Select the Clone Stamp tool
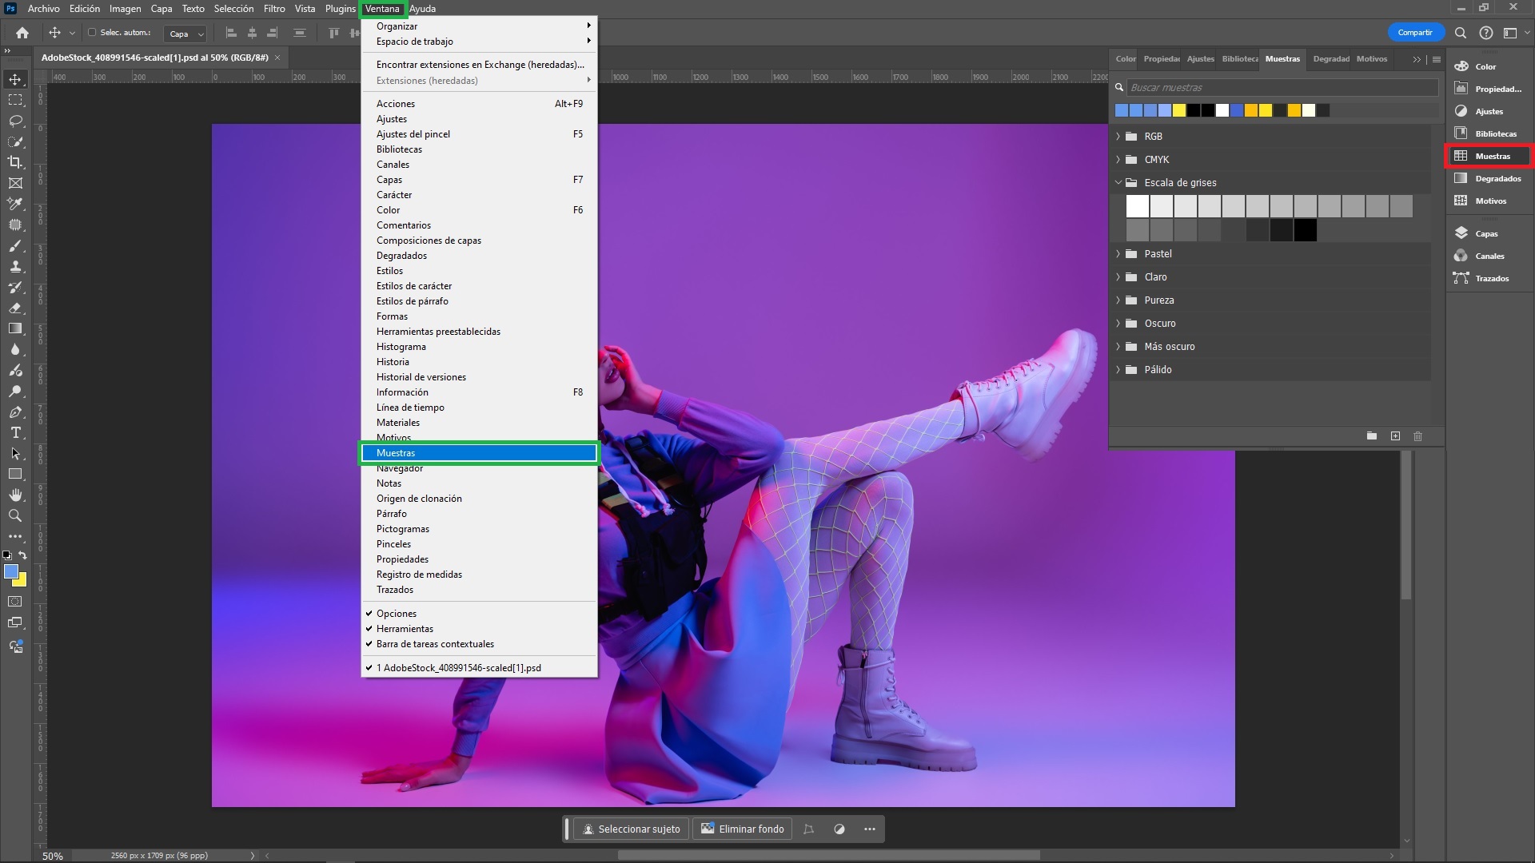 pyautogui.click(x=15, y=267)
